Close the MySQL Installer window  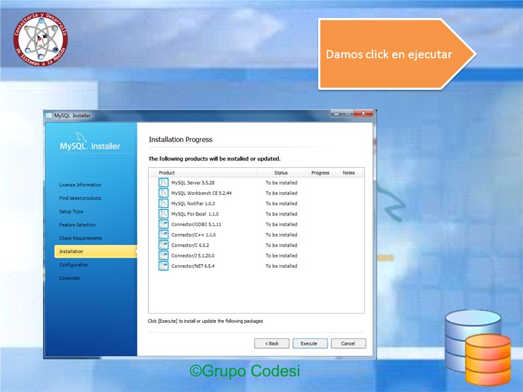[x=363, y=113]
